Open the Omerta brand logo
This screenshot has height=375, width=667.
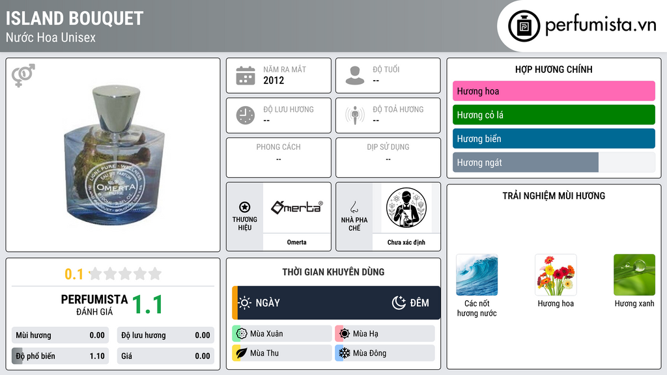[x=296, y=208]
